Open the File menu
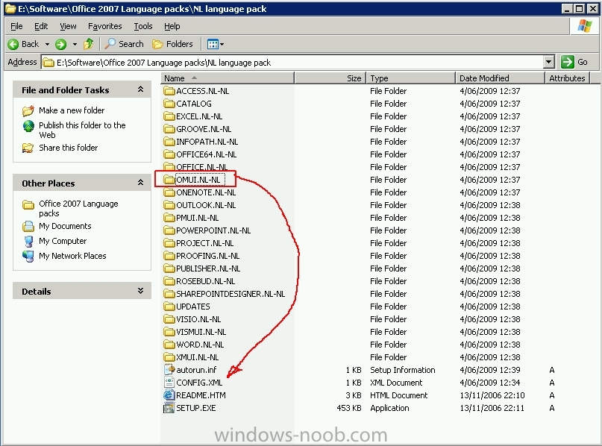 pyautogui.click(x=16, y=26)
